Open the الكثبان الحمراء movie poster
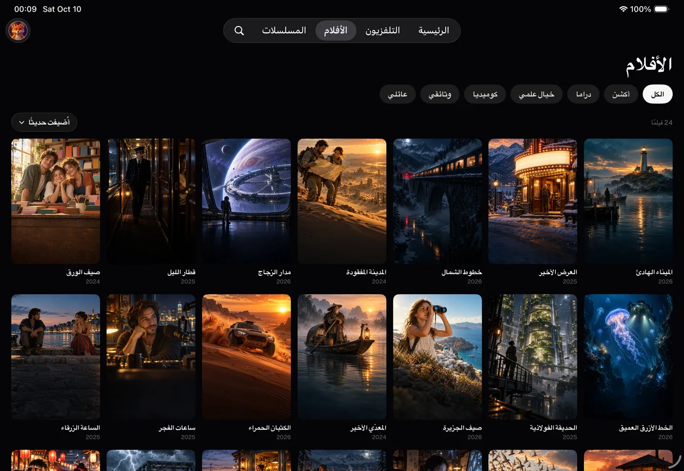 click(246, 357)
